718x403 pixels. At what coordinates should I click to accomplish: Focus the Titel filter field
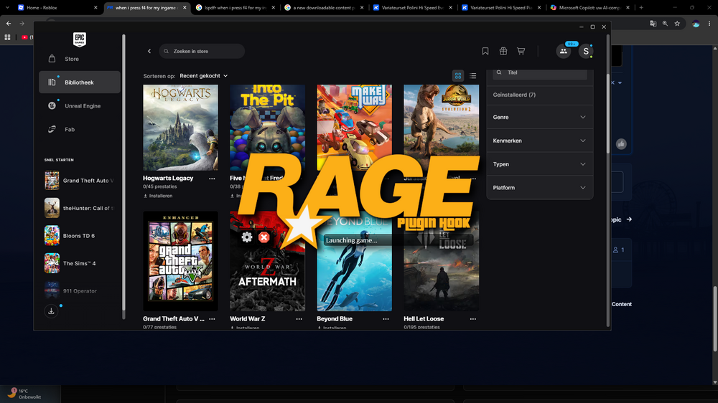(x=540, y=73)
